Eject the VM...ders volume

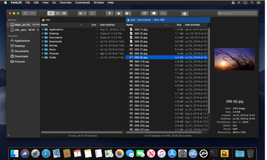click(38, 30)
